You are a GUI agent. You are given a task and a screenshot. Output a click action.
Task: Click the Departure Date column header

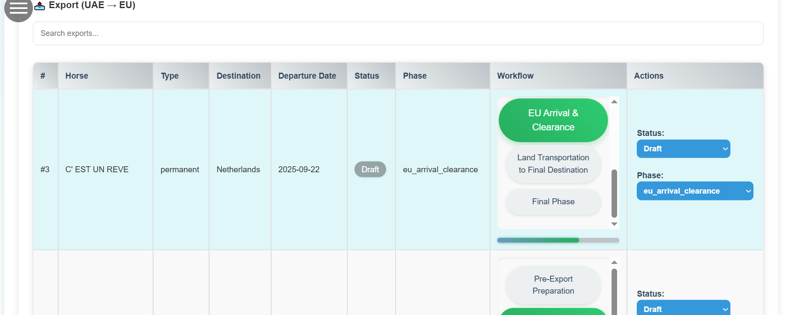click(x=307, y=76)
